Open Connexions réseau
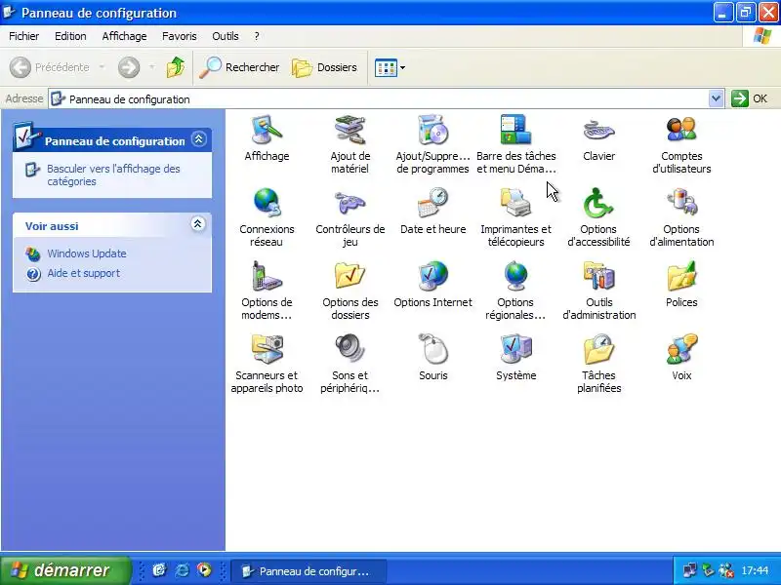781x585 pixels. coord(267,217)
